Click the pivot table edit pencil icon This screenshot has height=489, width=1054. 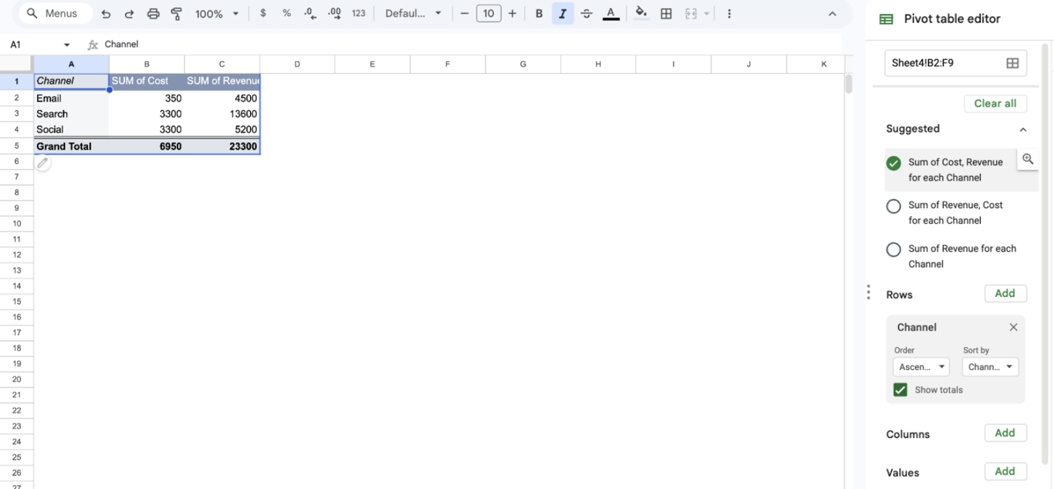[x=42, y=163]
